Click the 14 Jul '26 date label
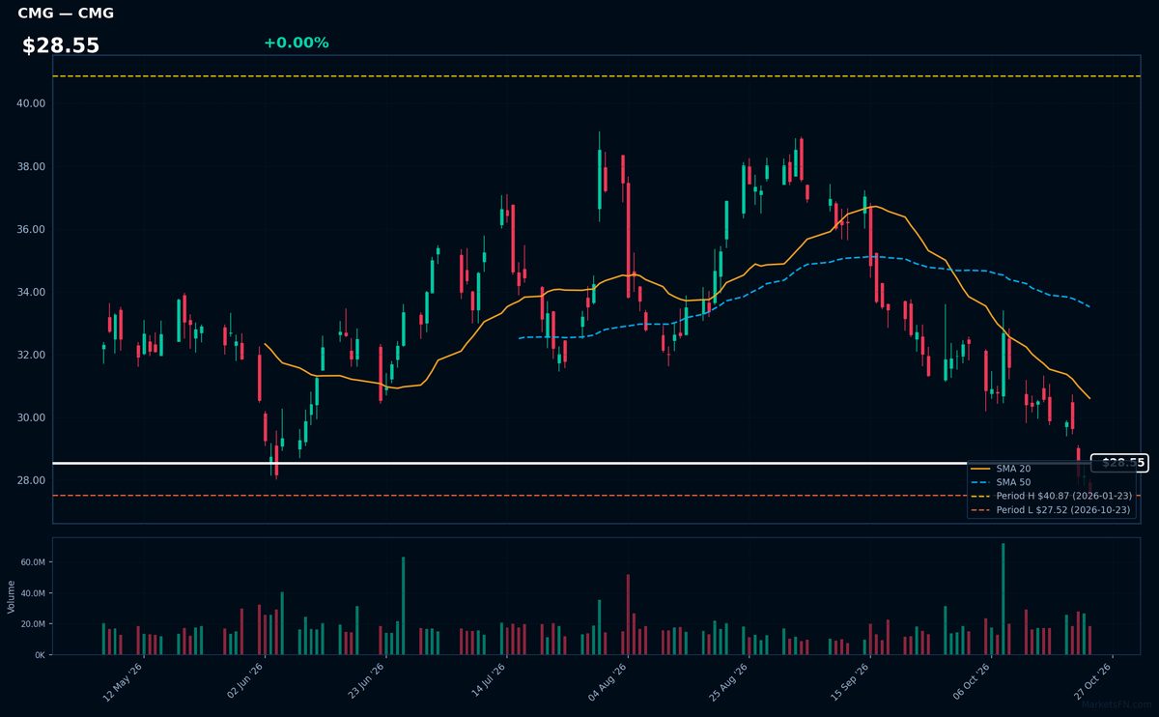1159x717 pixels. [488, 680]
